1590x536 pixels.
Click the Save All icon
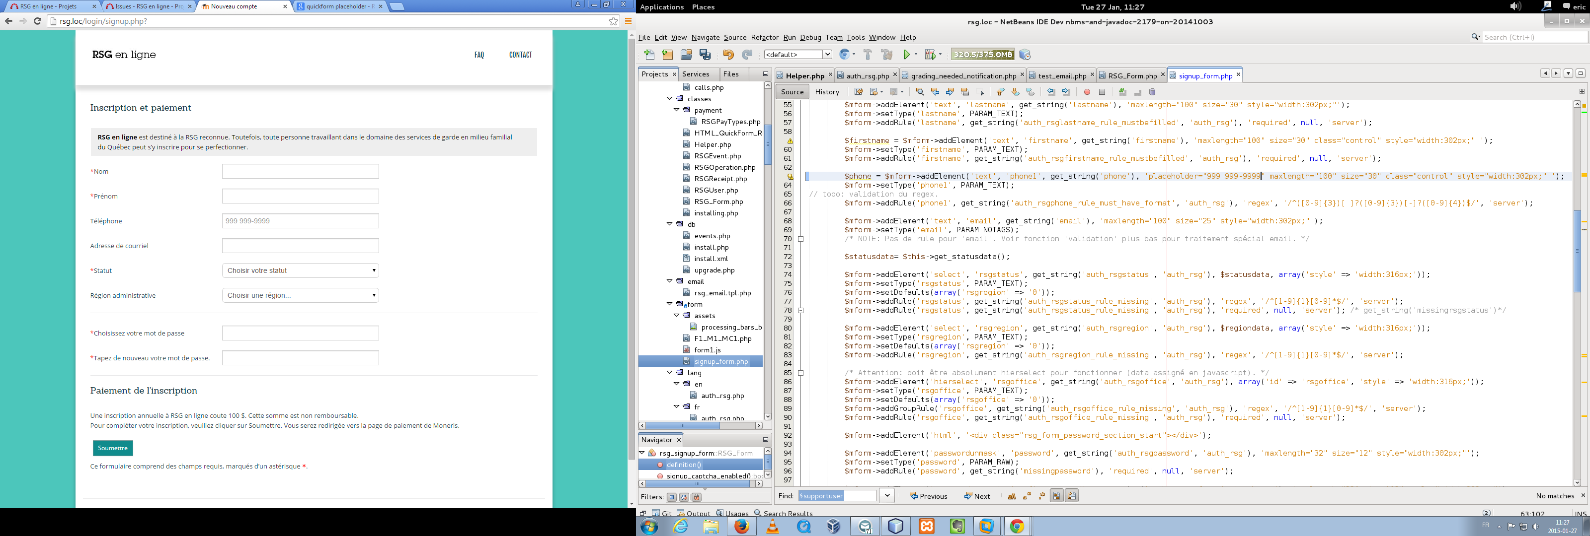[705, 55]
